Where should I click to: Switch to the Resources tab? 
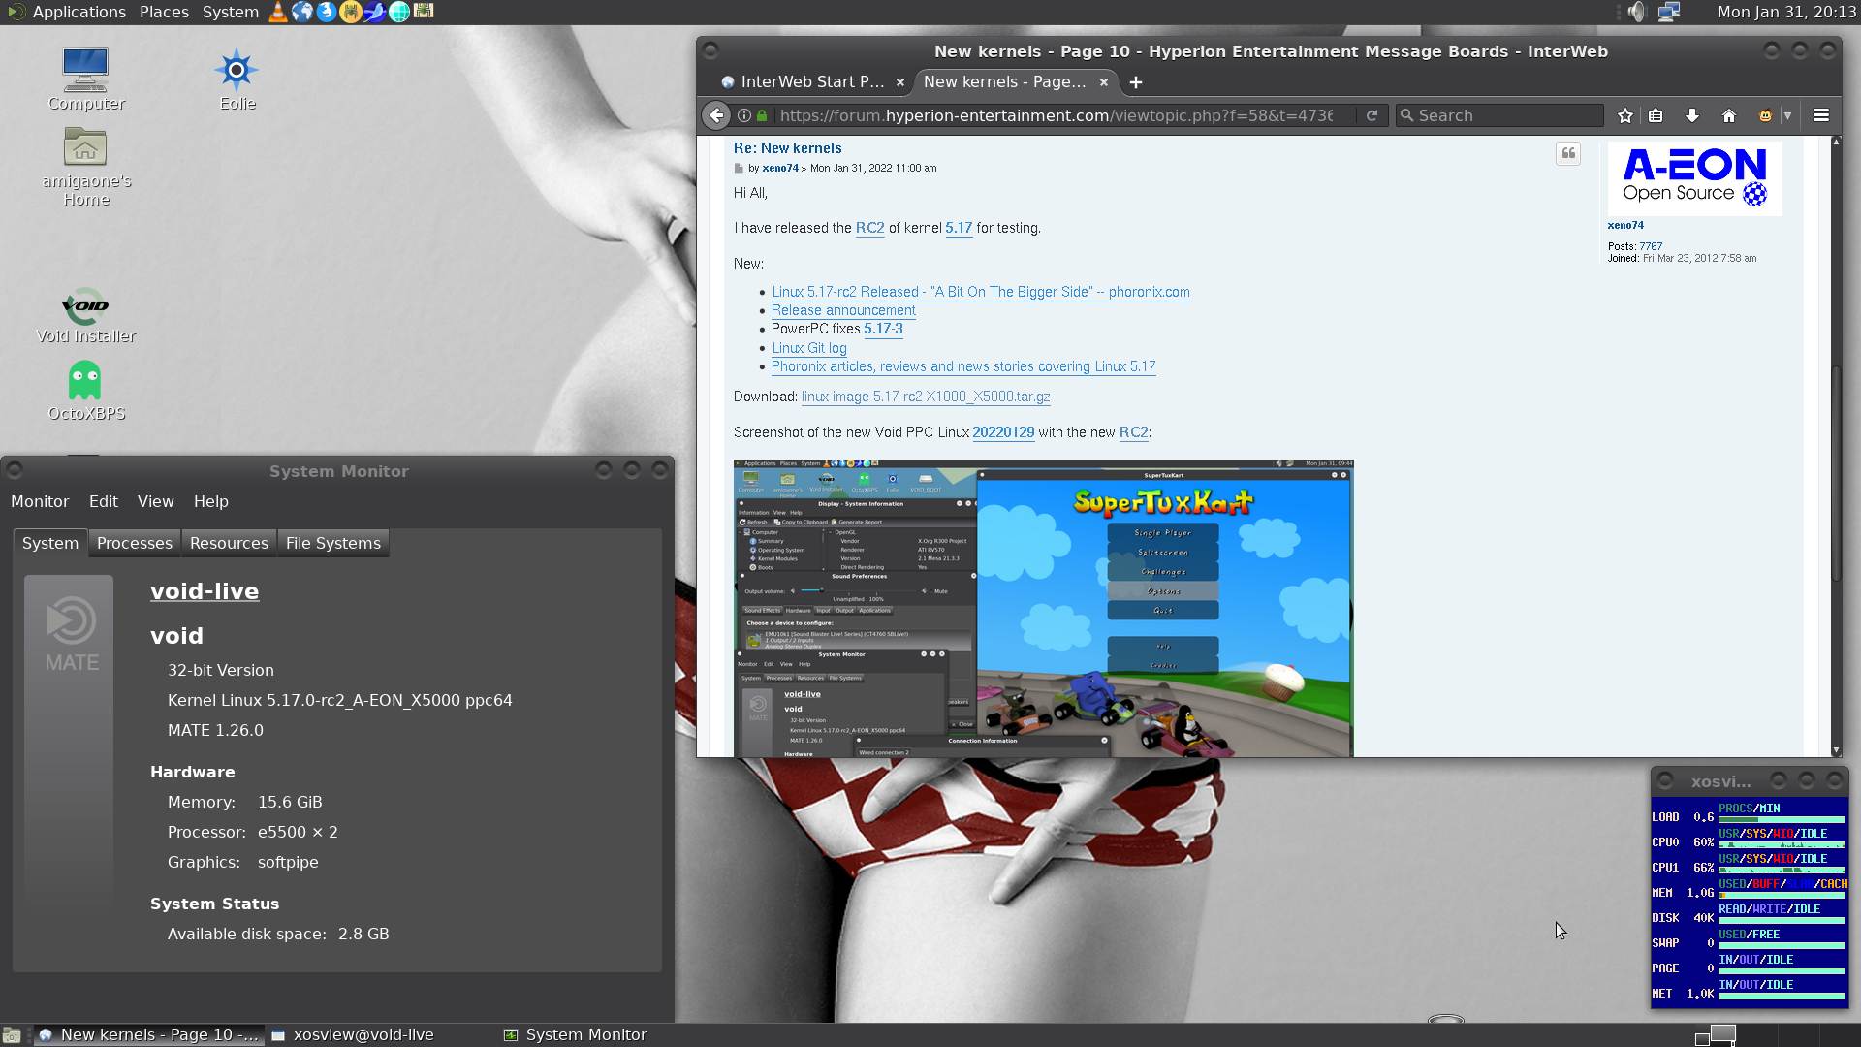(x=229, y=543)
